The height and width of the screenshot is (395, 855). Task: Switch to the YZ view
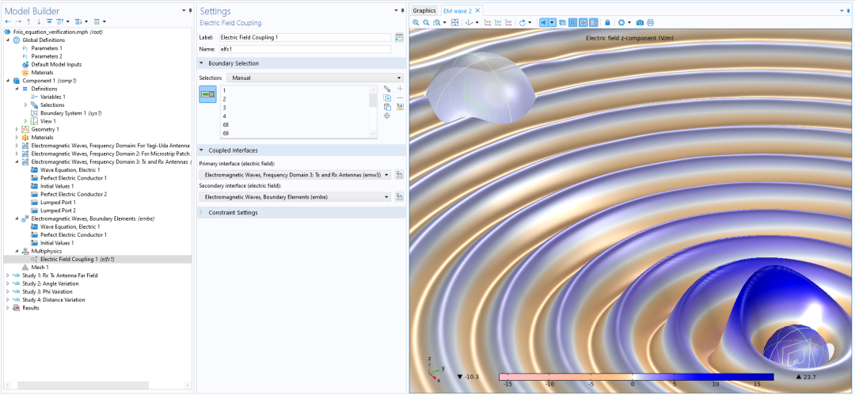498,22
